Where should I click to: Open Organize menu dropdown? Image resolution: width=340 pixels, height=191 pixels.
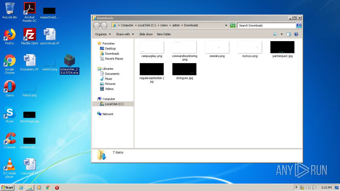click(x=103, y=34)
